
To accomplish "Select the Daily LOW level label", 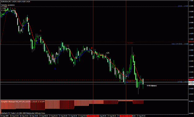I will pyautogui.click(x=180, y=44).
